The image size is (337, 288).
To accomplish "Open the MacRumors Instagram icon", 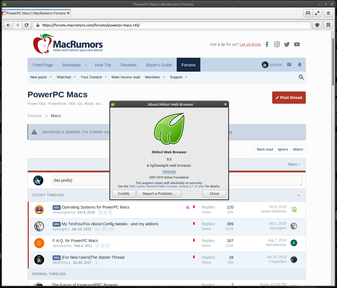I will (x=277, y=44).
